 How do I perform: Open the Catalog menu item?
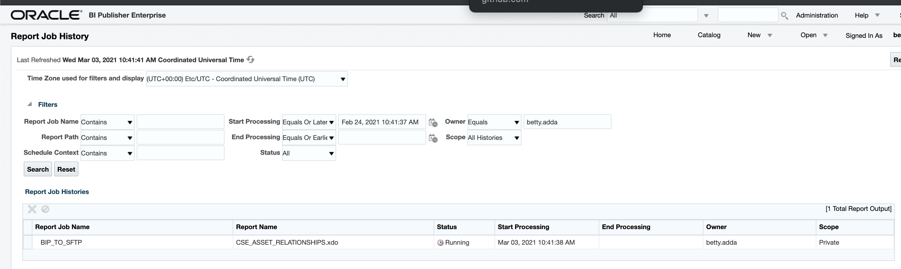pos(709,35)
